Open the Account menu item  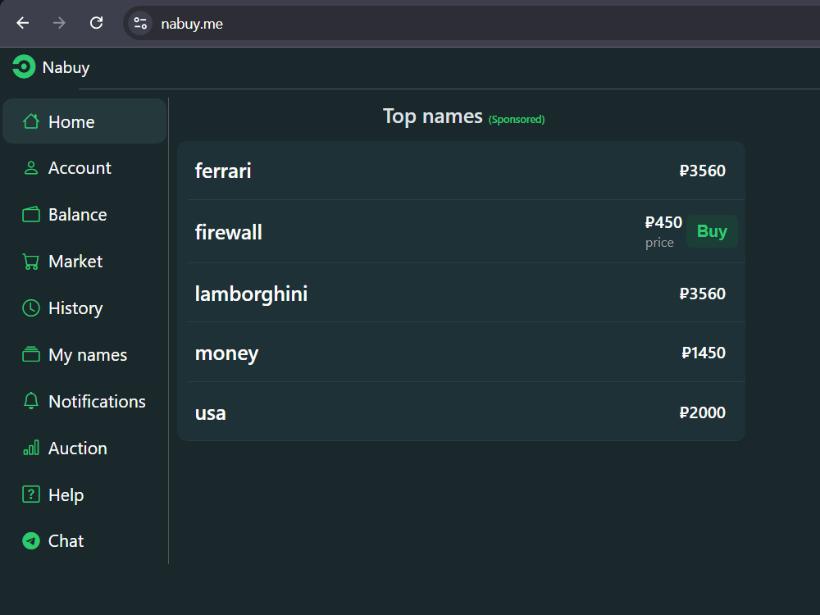click(x=84, y=168)
